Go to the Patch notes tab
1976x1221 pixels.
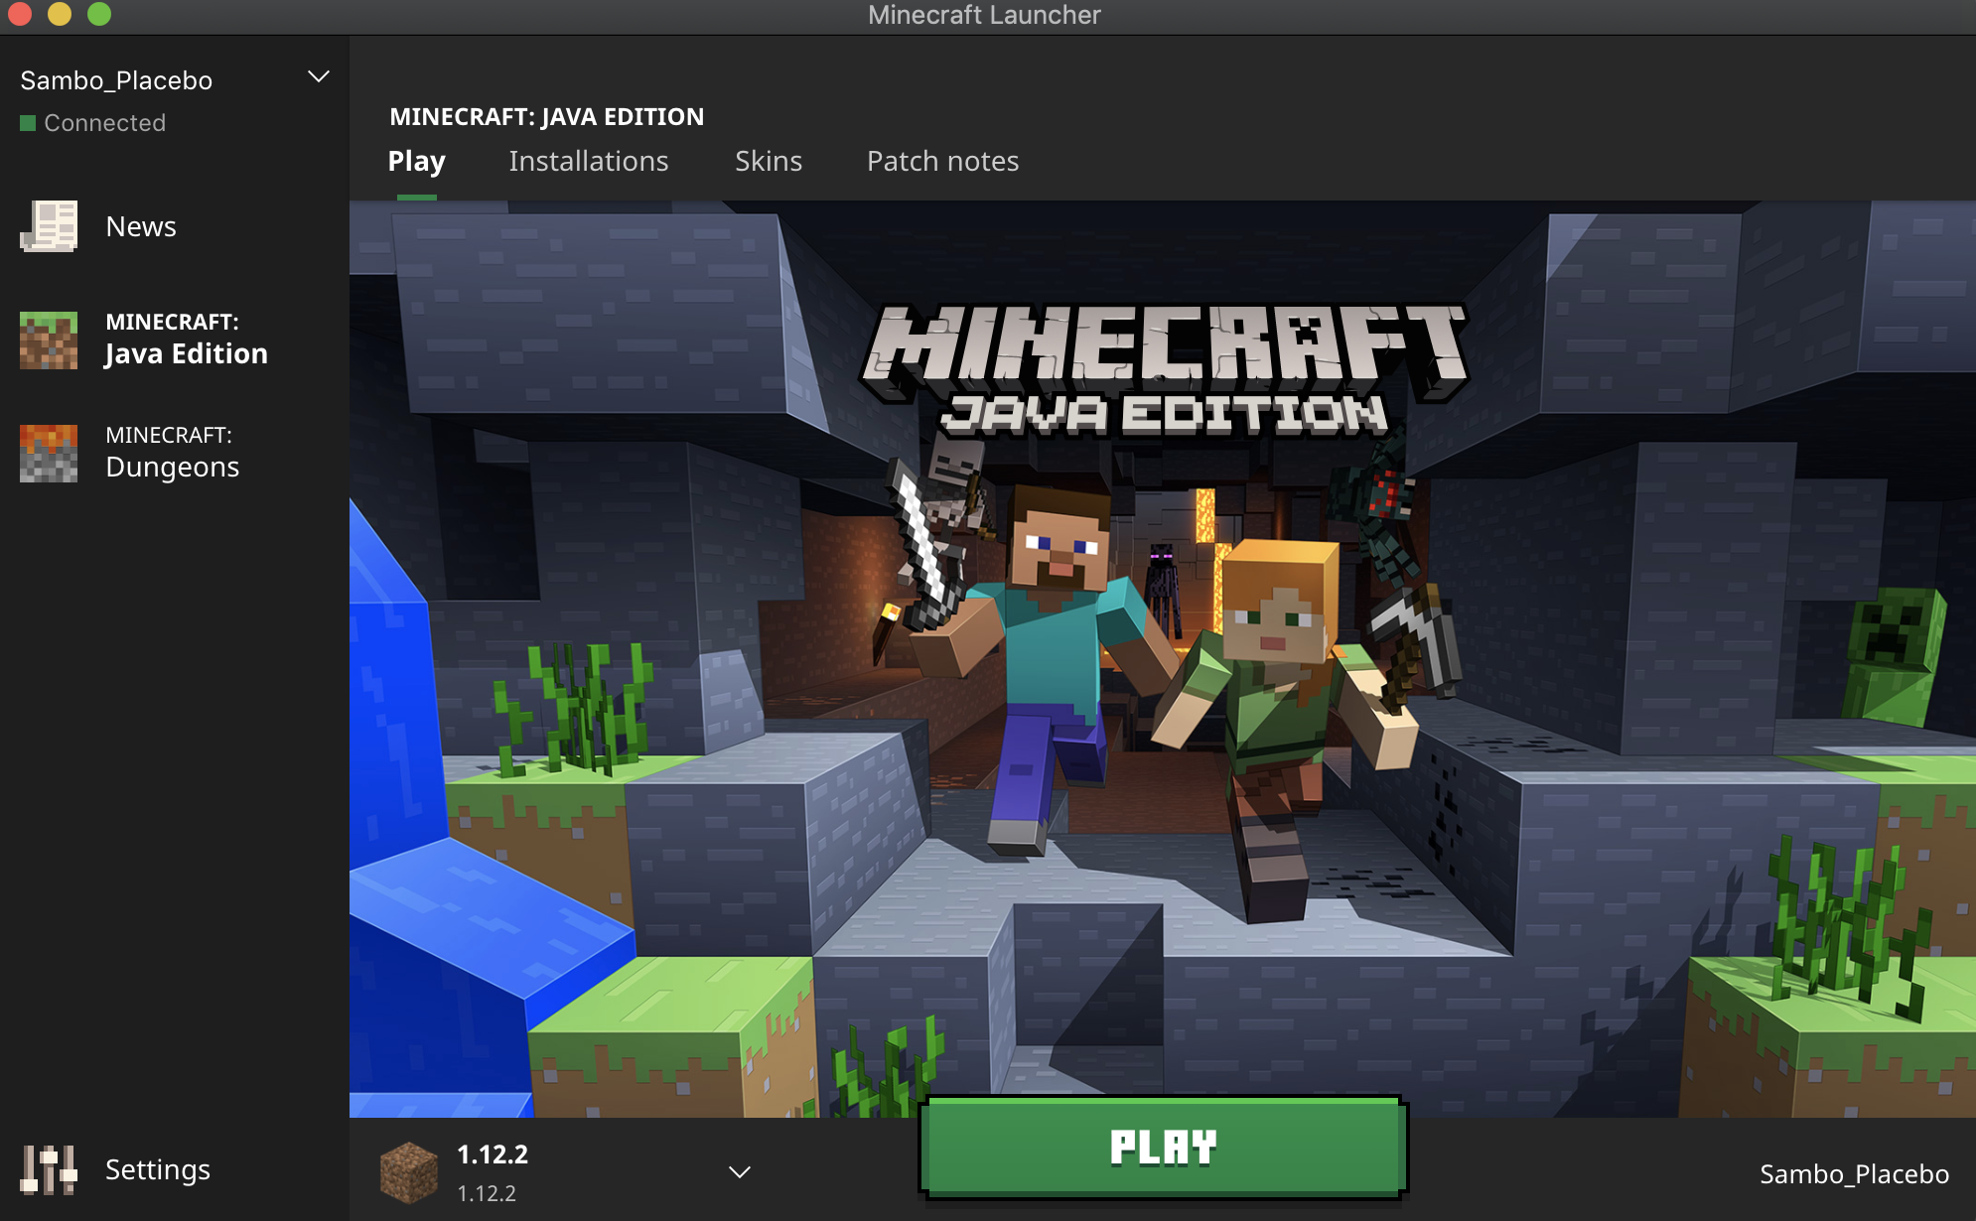point(942,161)
